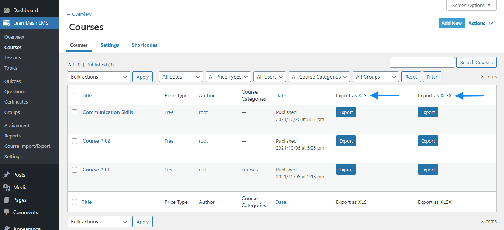Open the Communication Skills course link

pos(108,112)
